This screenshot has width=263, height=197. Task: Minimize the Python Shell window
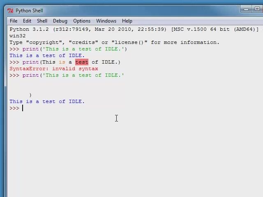pos(246,9)
